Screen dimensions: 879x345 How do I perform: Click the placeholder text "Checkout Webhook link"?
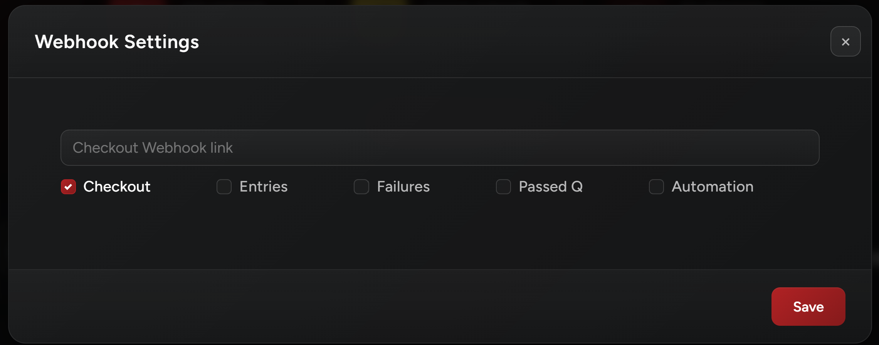coord(153,148)
